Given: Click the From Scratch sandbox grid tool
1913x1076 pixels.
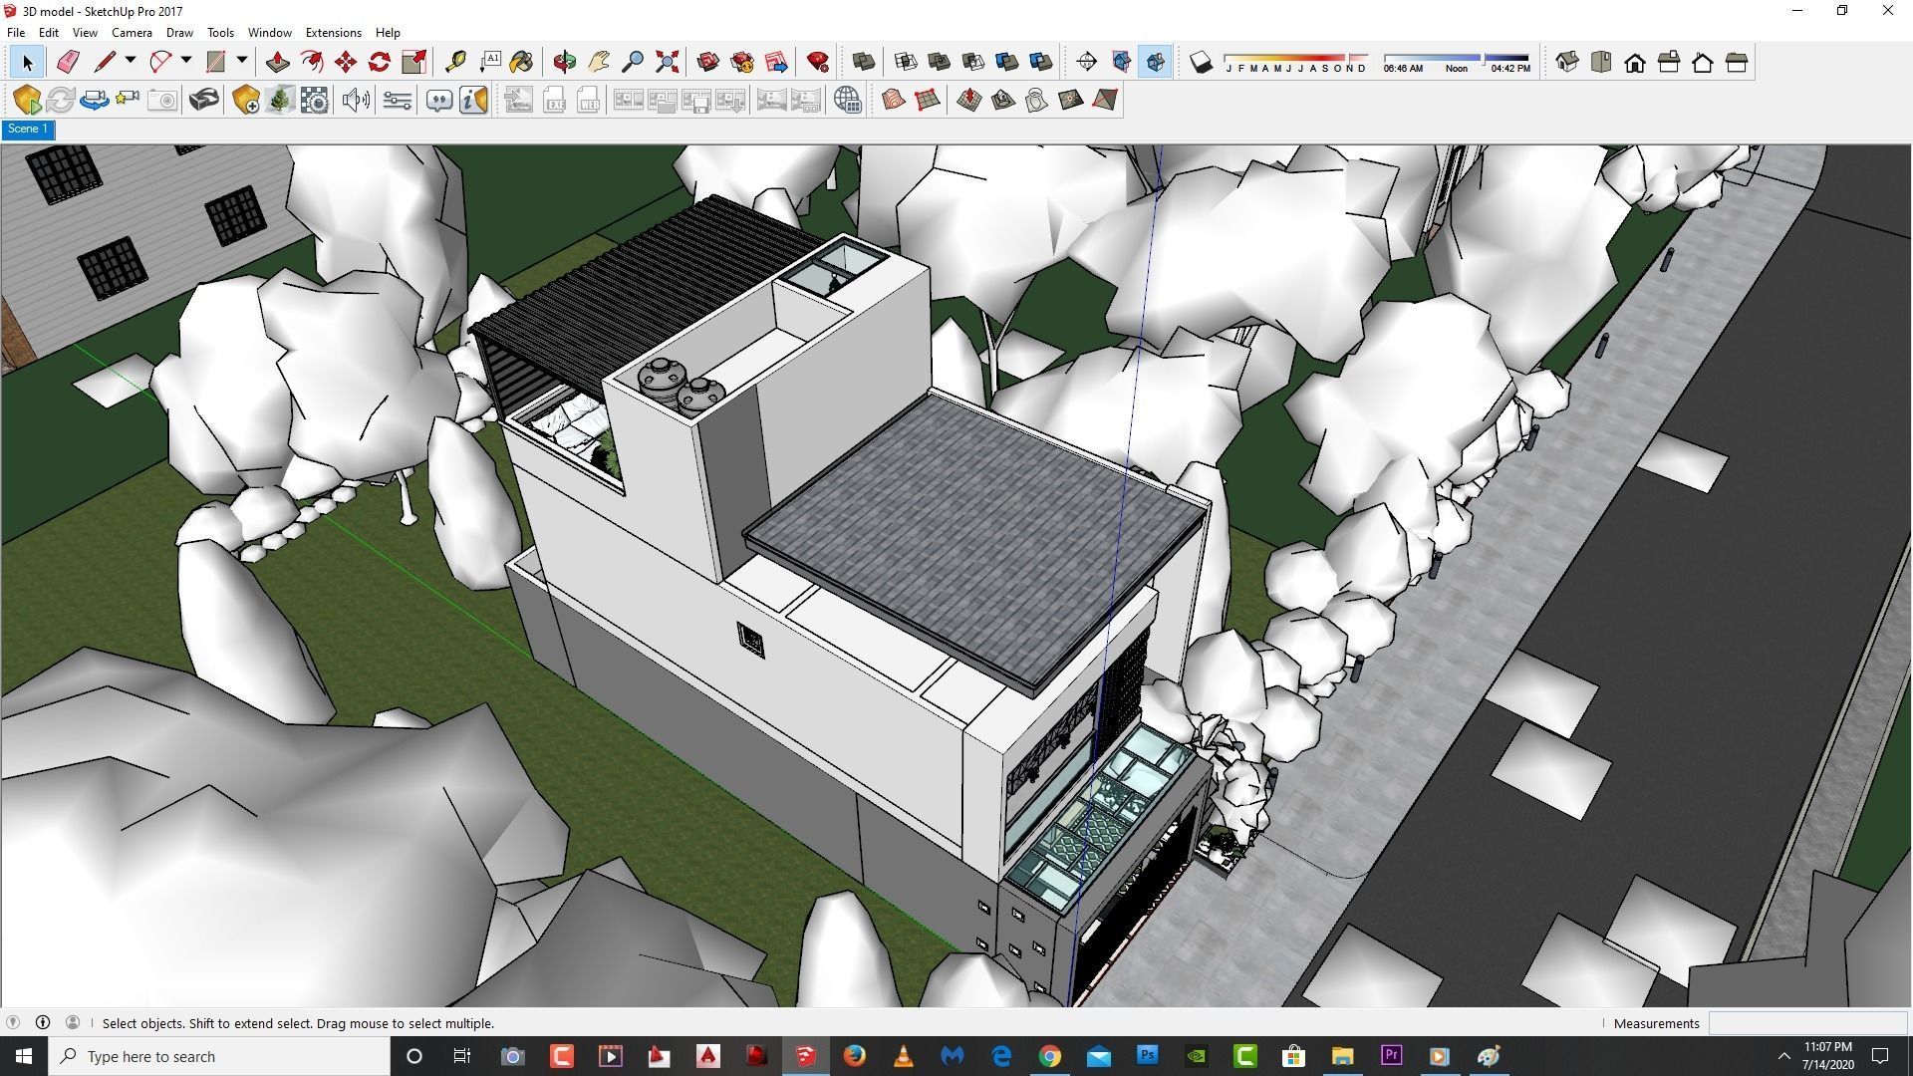Looking at the screenshot, I should [927, 100].
